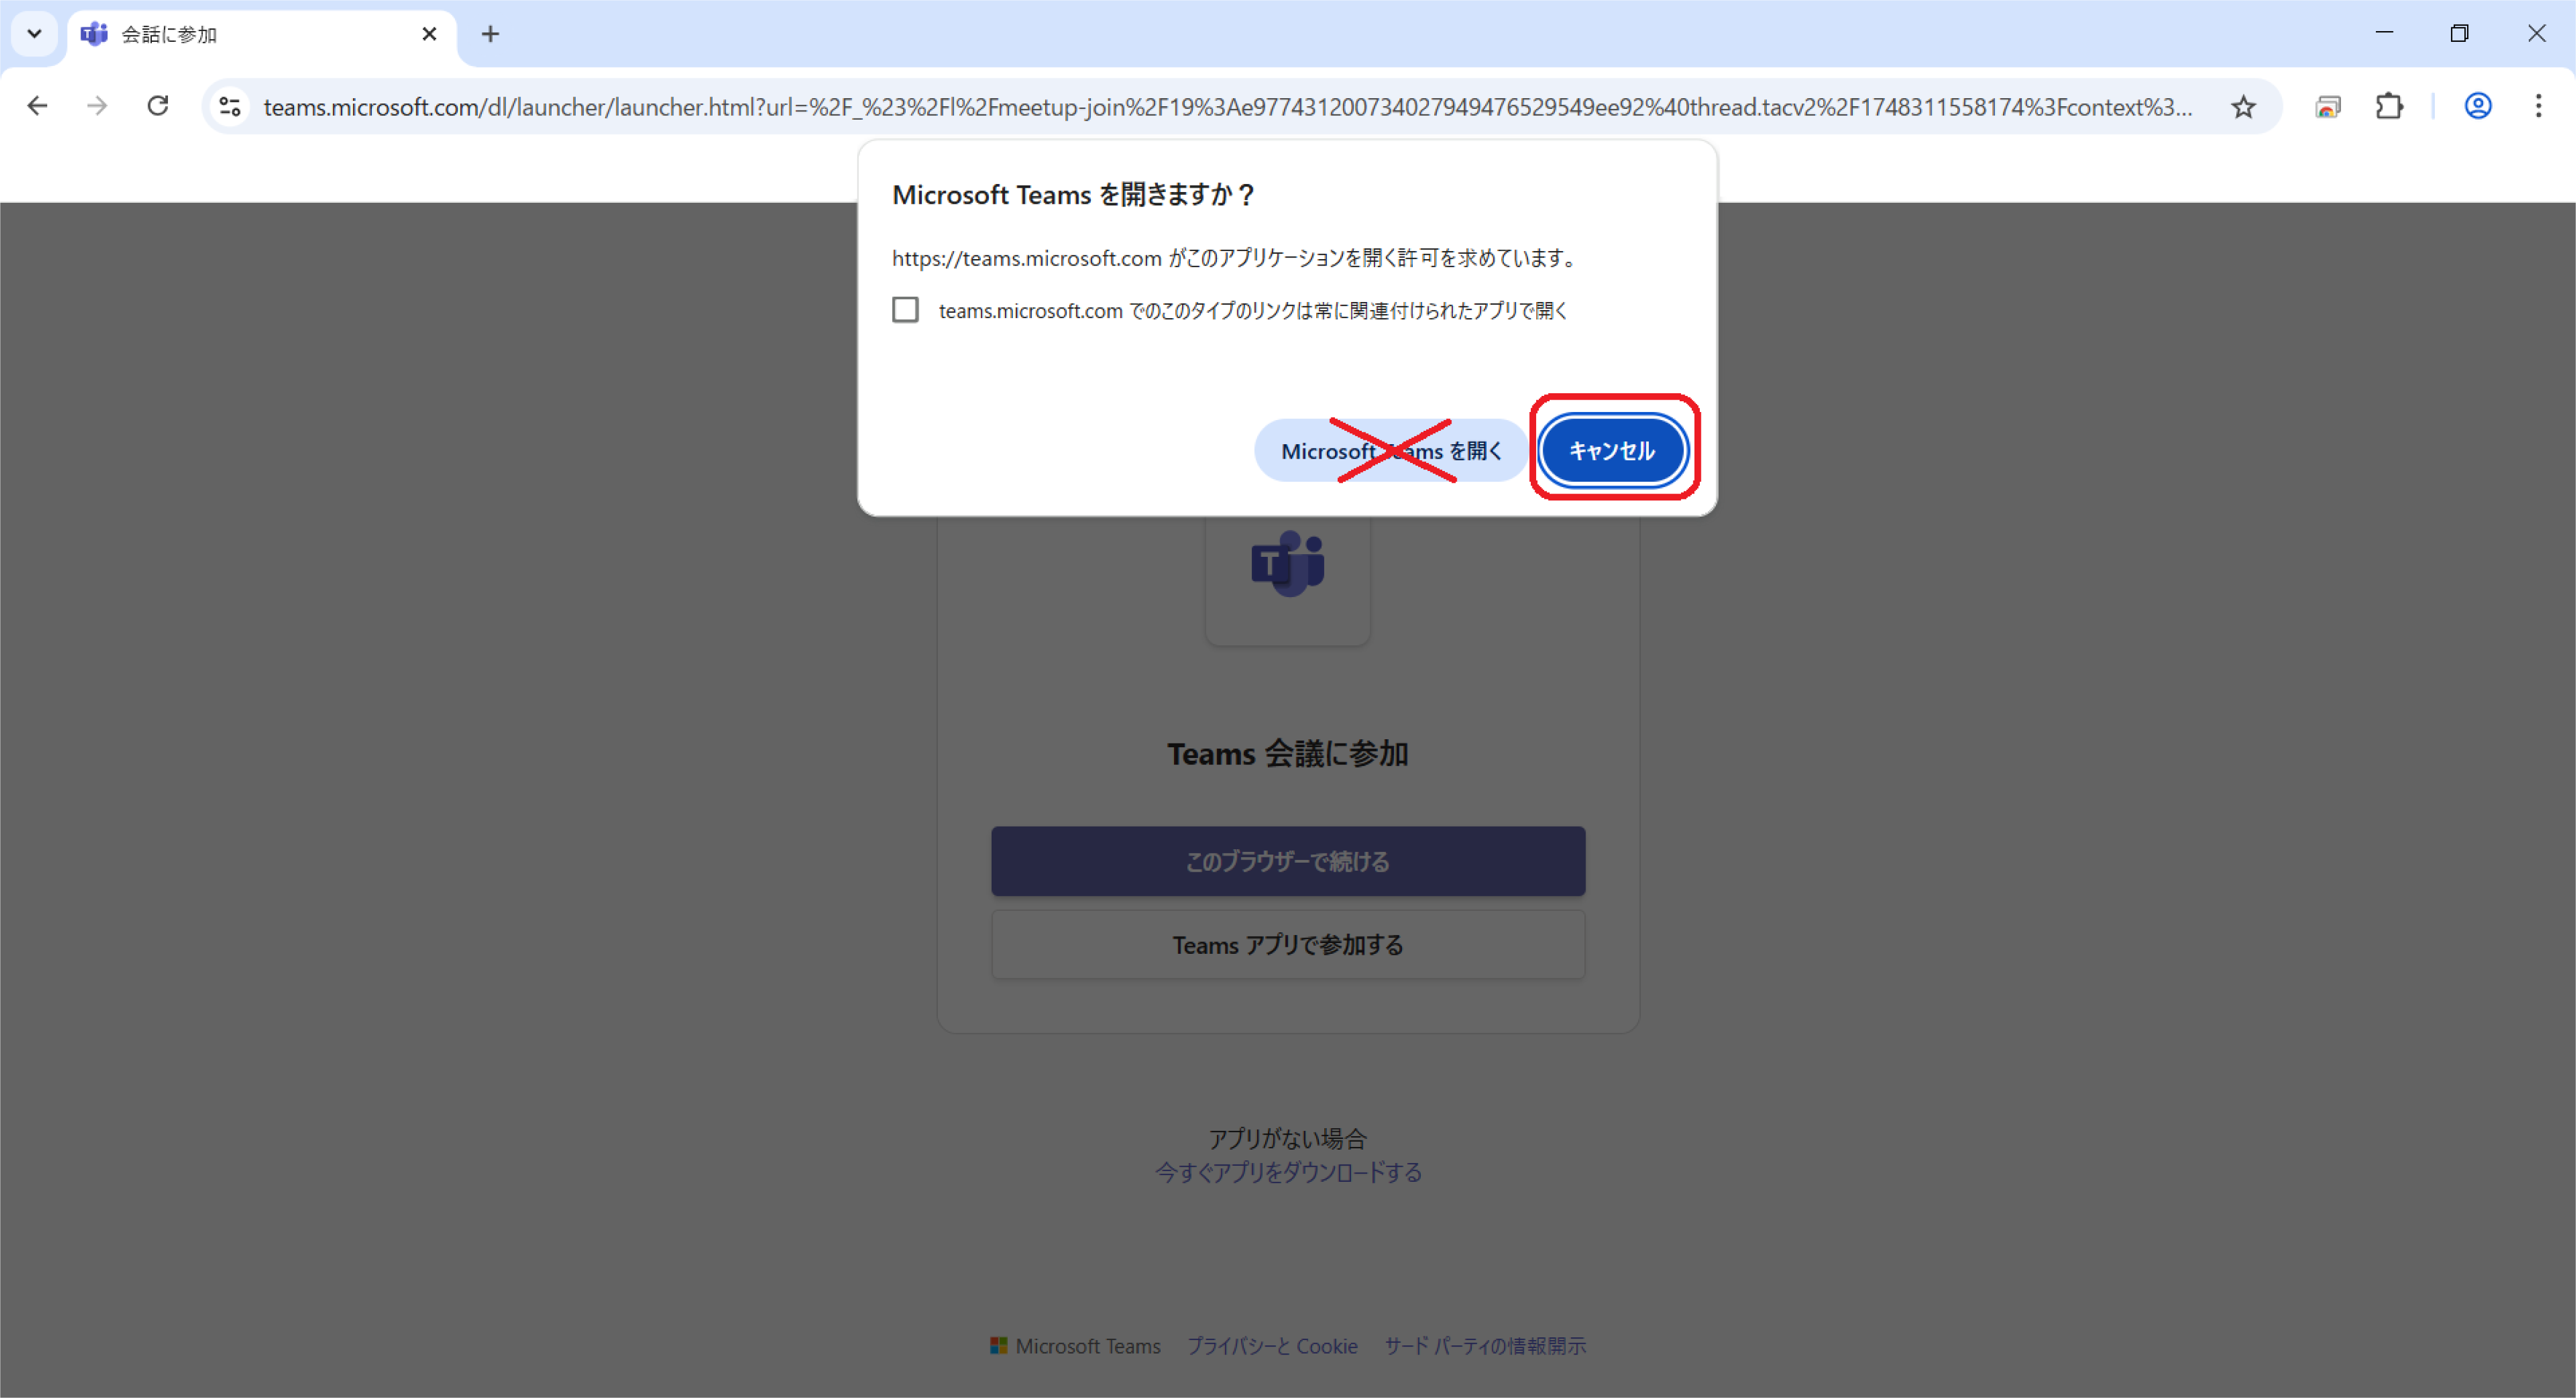Screen dimensions: 2576x1398
Task: Minimize the browser window
Action: point(2384,33)
